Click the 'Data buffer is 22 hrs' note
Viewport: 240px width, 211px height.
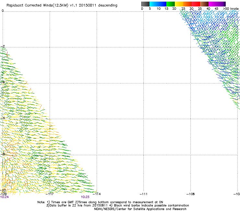pos(117,205)
